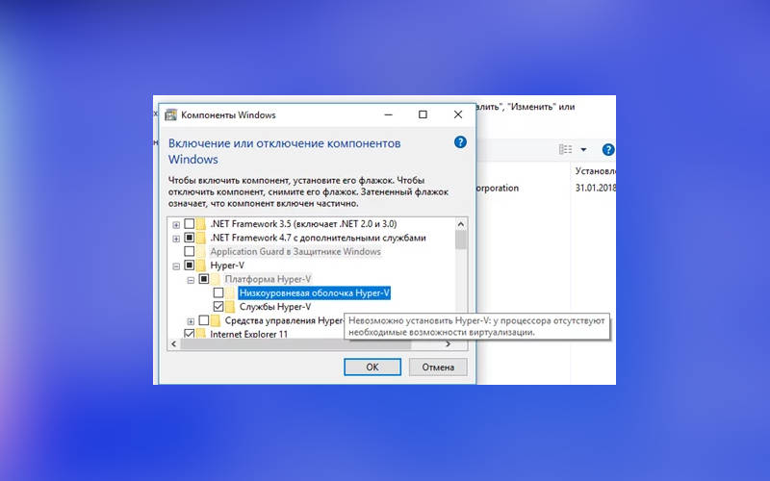
Task: Click the view layout icon in background window
Action: 565,149
